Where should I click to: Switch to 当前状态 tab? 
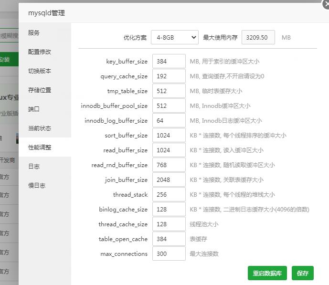coord(45,128)
